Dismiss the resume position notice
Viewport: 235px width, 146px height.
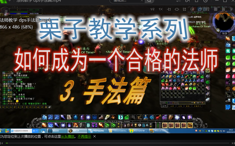[x=95, y=136]
